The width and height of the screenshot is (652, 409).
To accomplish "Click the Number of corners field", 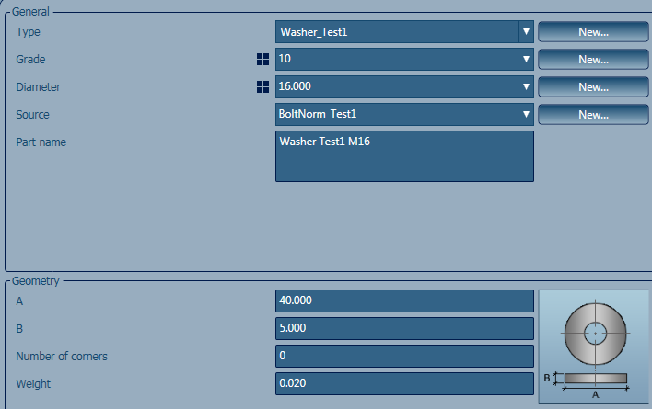I will [x=404, y=356].
